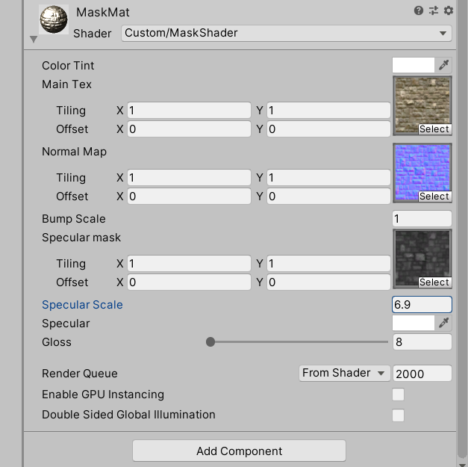This screenshot has width=468, height=467.
Task: Click the MaskMat material preview sphere
Action: [x=54, y=19]
